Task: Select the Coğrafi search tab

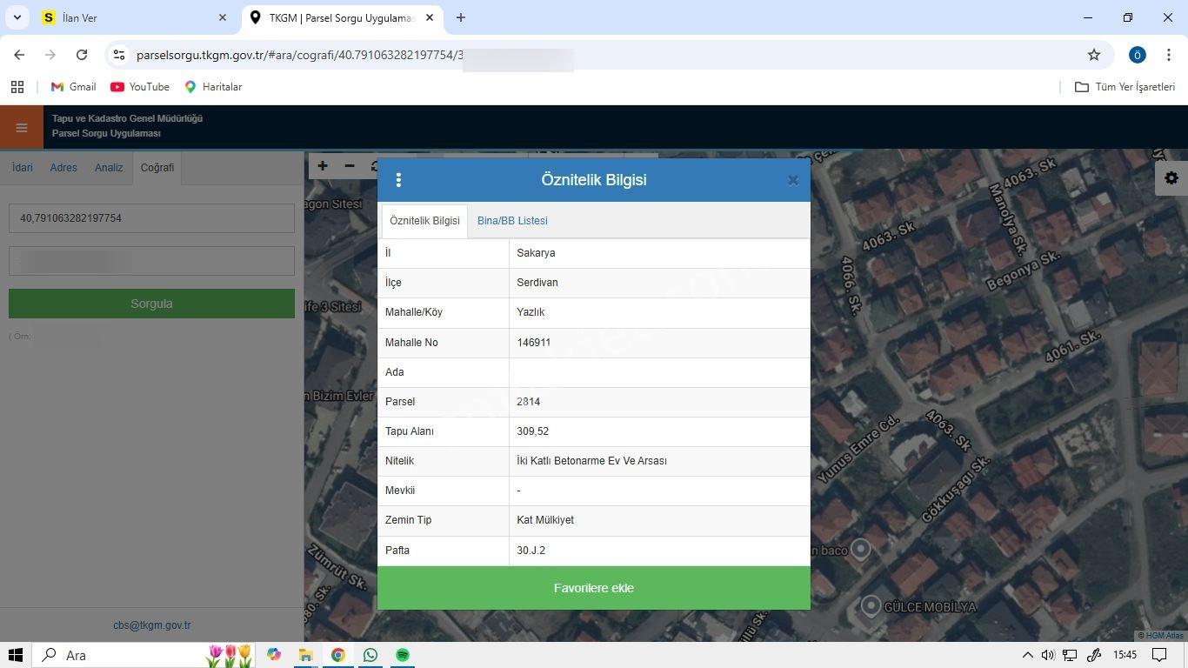Action: click(157, 168)
